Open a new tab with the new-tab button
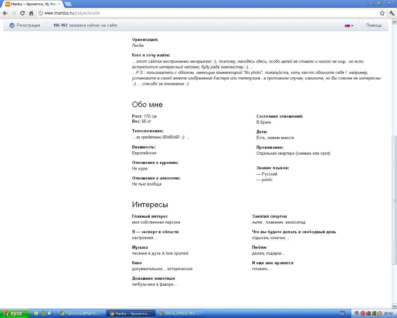This screenshot has height=318, width=397. [68, 4]
